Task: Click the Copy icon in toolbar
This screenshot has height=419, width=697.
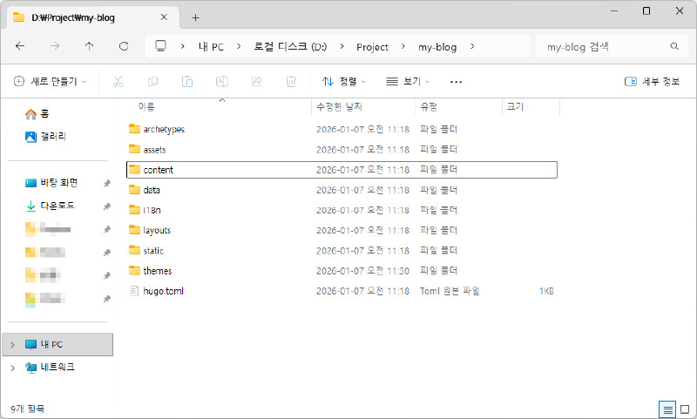Action: tap(152, 81)
